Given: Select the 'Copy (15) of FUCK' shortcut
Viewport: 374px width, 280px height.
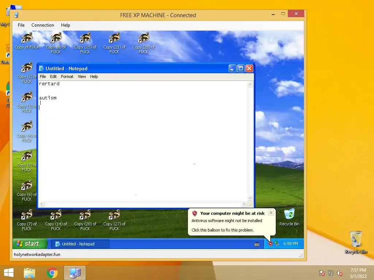Looking at the screenshot, I should click(85, 43).
